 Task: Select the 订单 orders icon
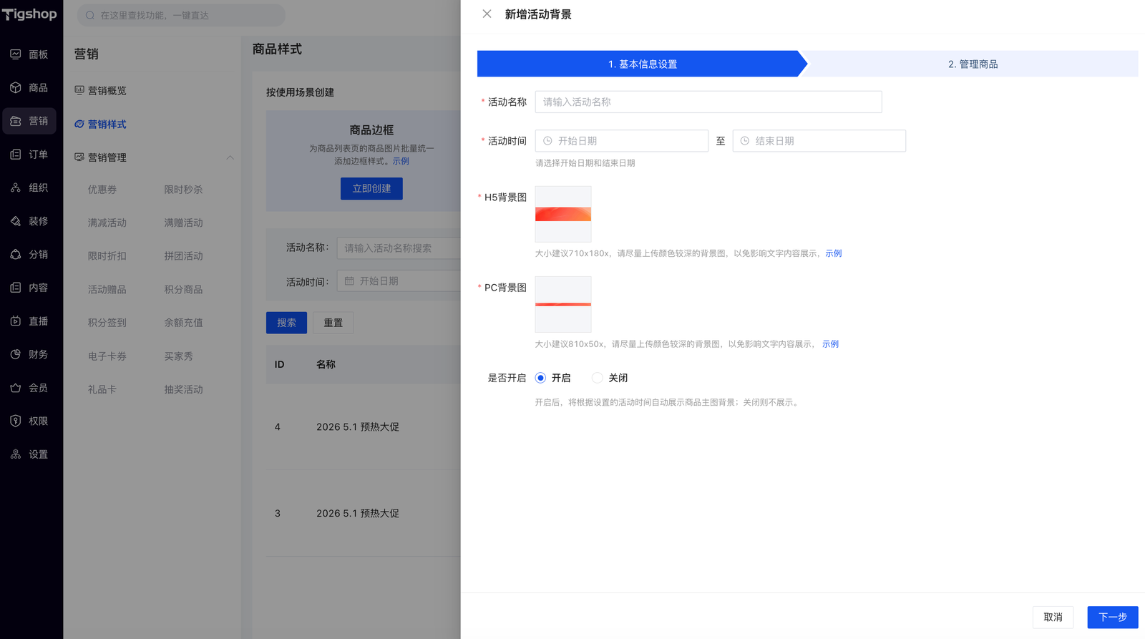pos(16,155)
